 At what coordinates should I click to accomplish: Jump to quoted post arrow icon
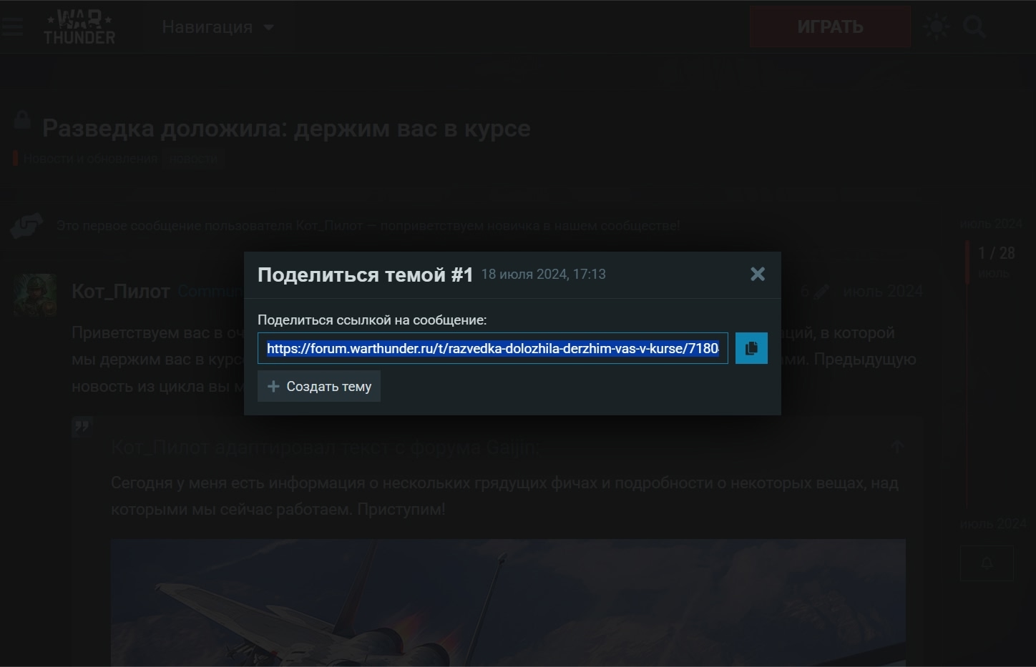pyautogui.click(x=896, y=448)
